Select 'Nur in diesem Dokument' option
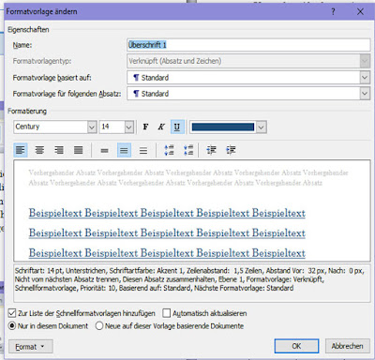 coord(12,326)
